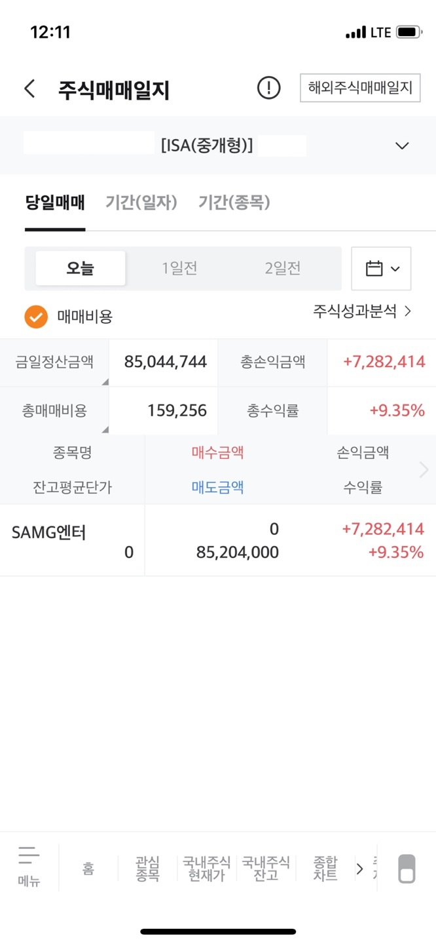
Task: Switch to 기간(일자) tab
Action: pyautogui.click(x=141, y=203)
